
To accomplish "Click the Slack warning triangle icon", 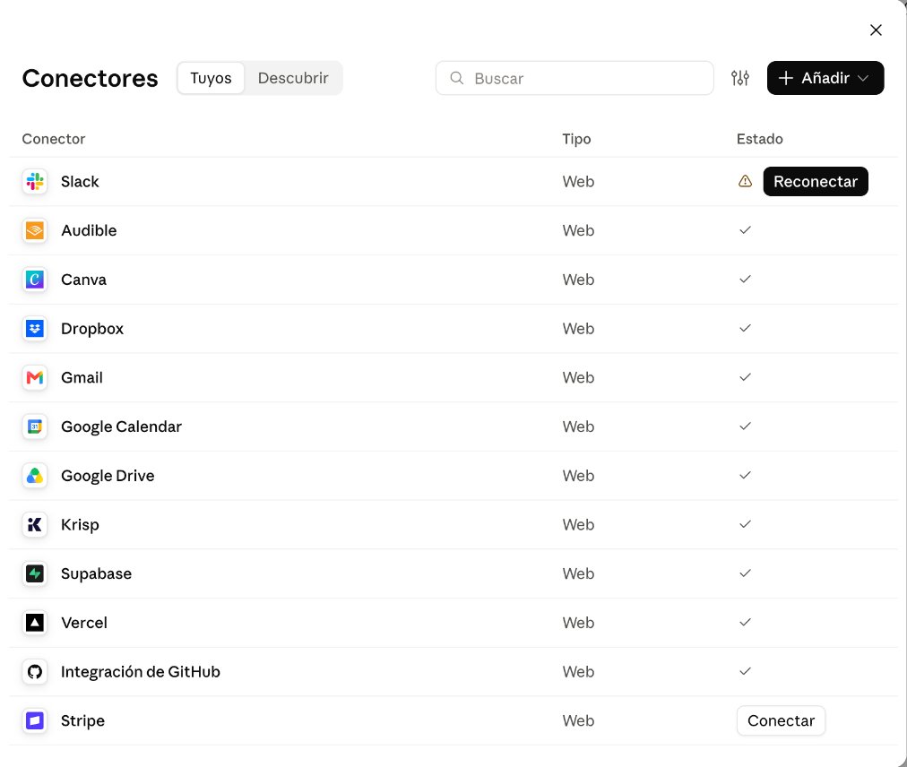I will tap(745, 182).
